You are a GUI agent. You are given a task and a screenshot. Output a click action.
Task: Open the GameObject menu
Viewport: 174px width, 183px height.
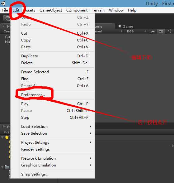[51, 10]
